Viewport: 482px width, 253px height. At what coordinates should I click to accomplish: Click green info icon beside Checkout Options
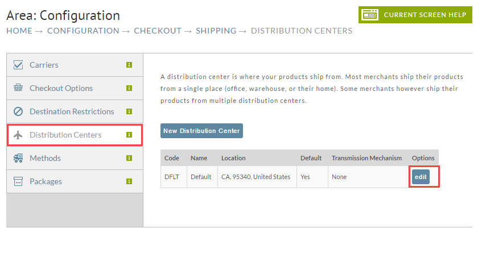[129, 88]
